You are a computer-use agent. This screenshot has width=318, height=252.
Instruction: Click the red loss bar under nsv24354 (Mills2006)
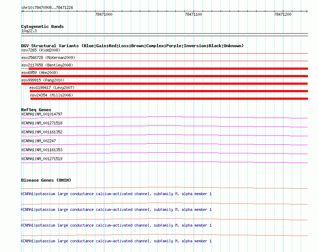(169, 99)
